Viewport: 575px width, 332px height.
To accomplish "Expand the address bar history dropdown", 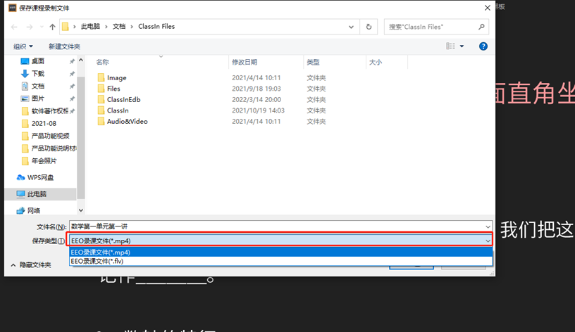I will pyautogui.click(x=351, y=27).
